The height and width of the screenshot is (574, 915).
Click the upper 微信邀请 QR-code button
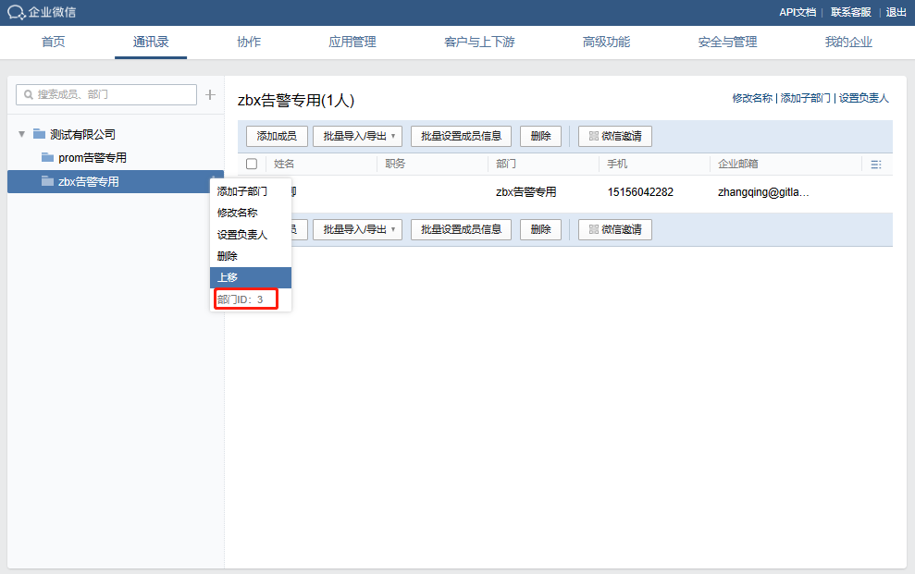[614, 136]
